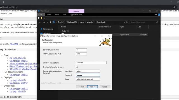Click the properties icon in quick access toolbar
The height and width of the screenshot is (100, 179).
pos(39,18)
